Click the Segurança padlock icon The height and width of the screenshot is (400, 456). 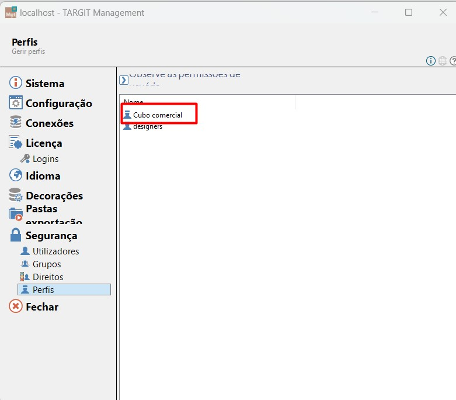click(15, 235)
